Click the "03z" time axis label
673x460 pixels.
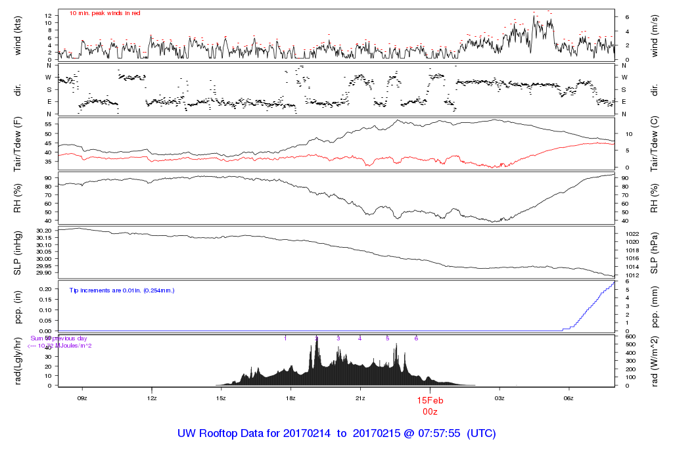coord(499,398)
